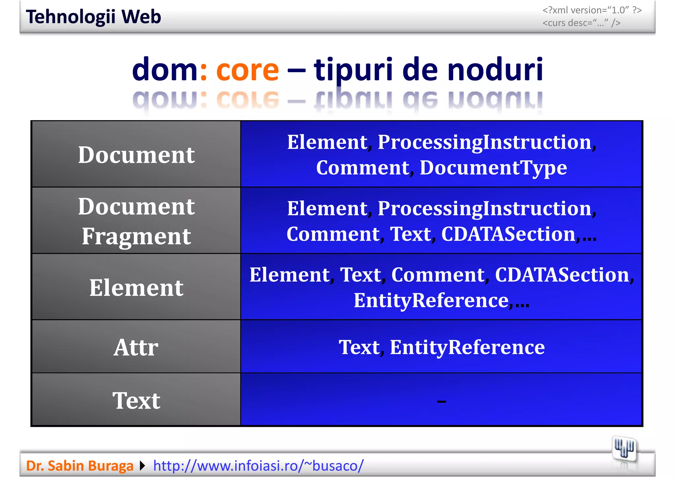
Task: Select the '<?xml version="1.0" ?>' header text
Action: pyautogui.click(x=592, y=10)
